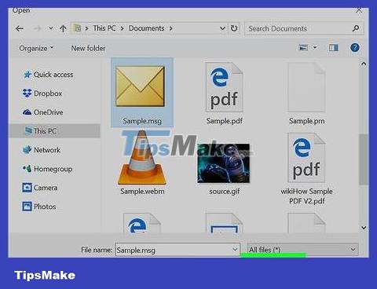Refresh the Documents folder view
Screen dimensions: 377x289
[x=234, y=28]
